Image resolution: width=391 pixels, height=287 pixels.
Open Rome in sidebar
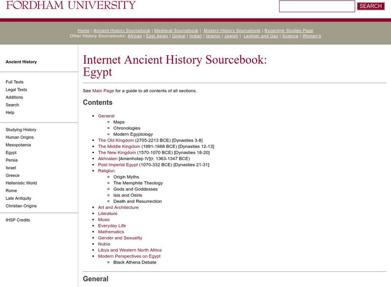click(x=11, y=190)
